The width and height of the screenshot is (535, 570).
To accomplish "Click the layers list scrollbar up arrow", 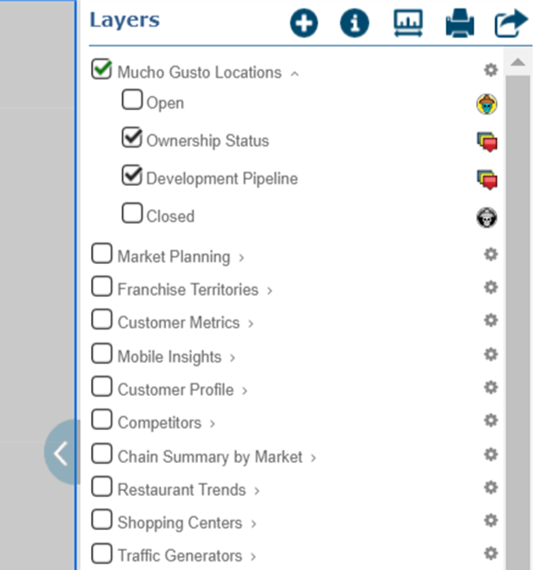I will click(517, 62).
